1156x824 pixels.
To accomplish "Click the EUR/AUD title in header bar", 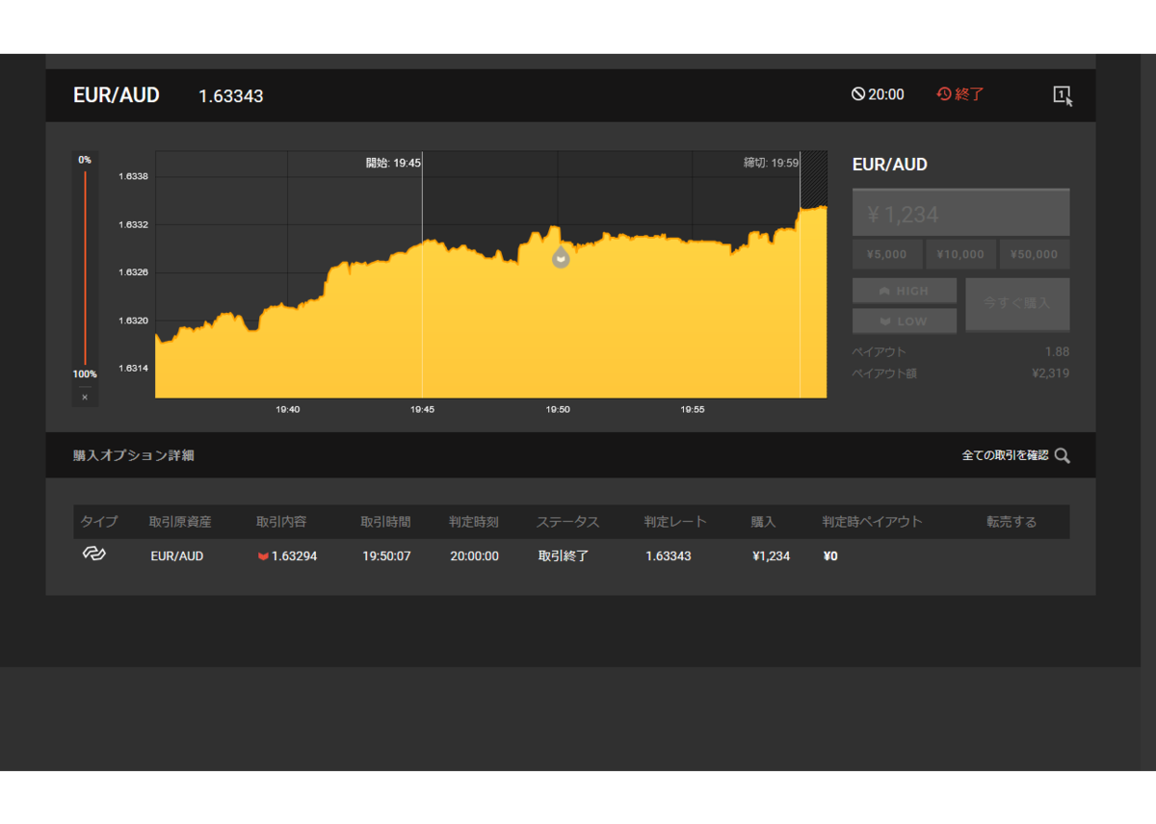I will pos(117,95).
